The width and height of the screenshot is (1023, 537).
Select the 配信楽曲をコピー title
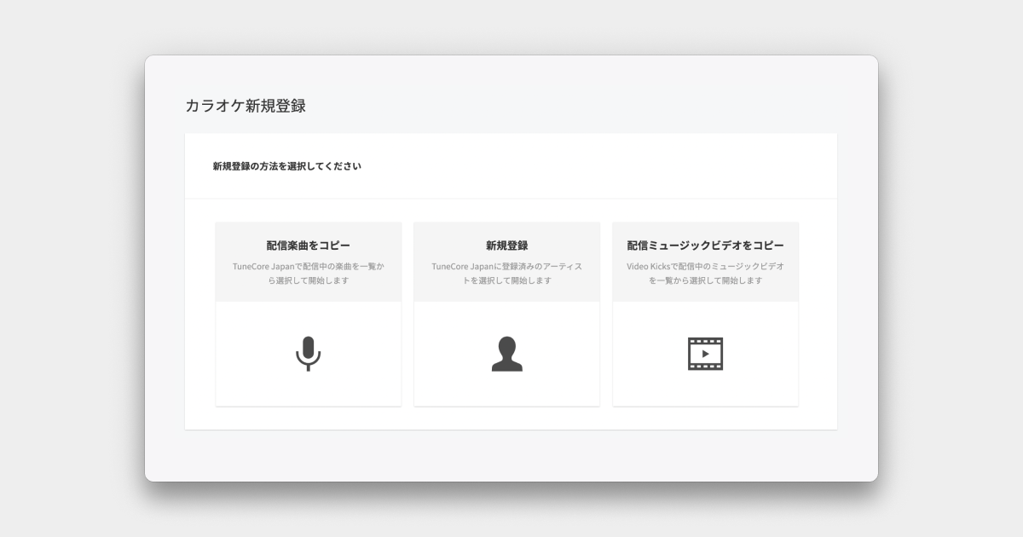308,245
